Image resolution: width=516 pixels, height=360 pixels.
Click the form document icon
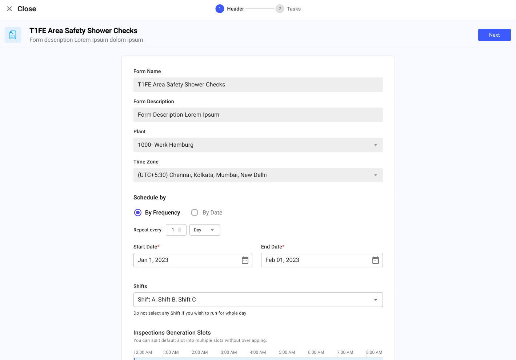pos(13,35)
